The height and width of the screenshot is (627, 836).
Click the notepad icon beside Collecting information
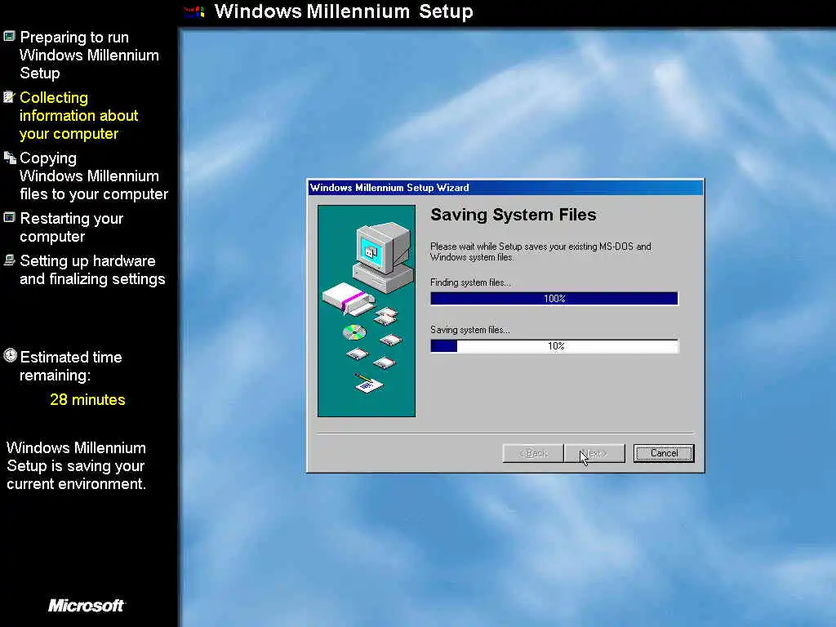9,97
